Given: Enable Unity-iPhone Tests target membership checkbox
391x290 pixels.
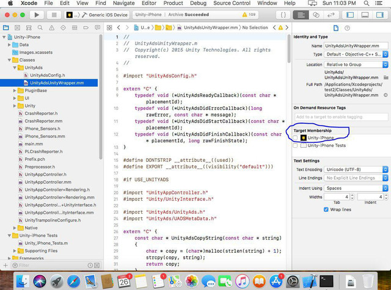Looking at the screenshot, I should coord(295,145).
